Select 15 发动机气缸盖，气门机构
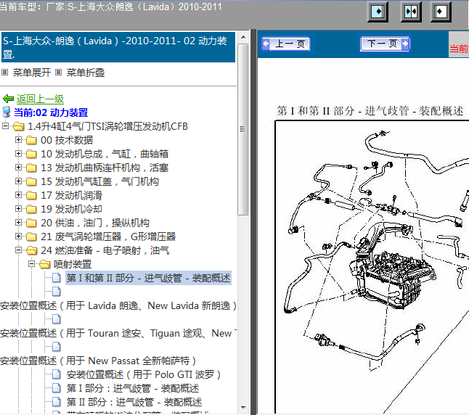 (100, 181)
